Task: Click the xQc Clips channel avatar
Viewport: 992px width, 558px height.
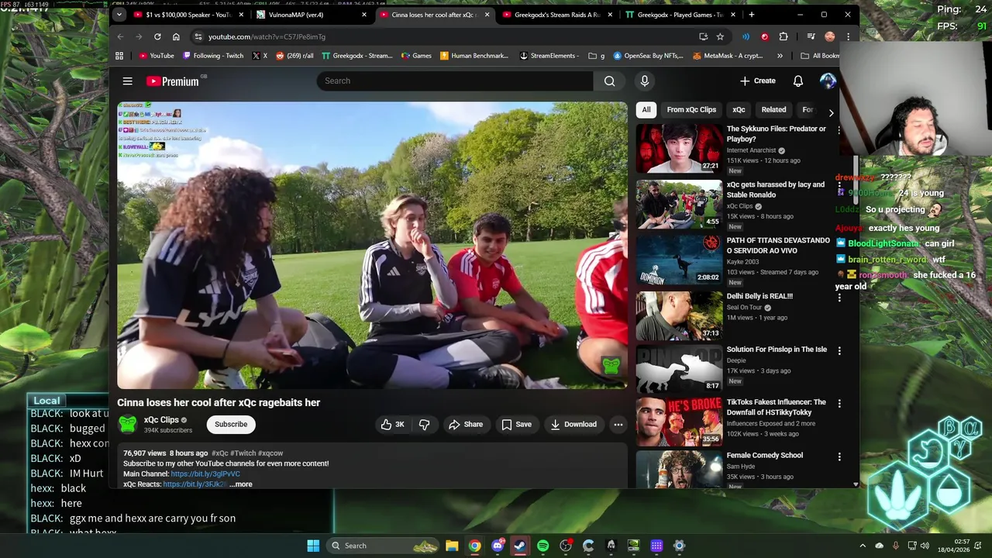Action: tap(128, 424)
